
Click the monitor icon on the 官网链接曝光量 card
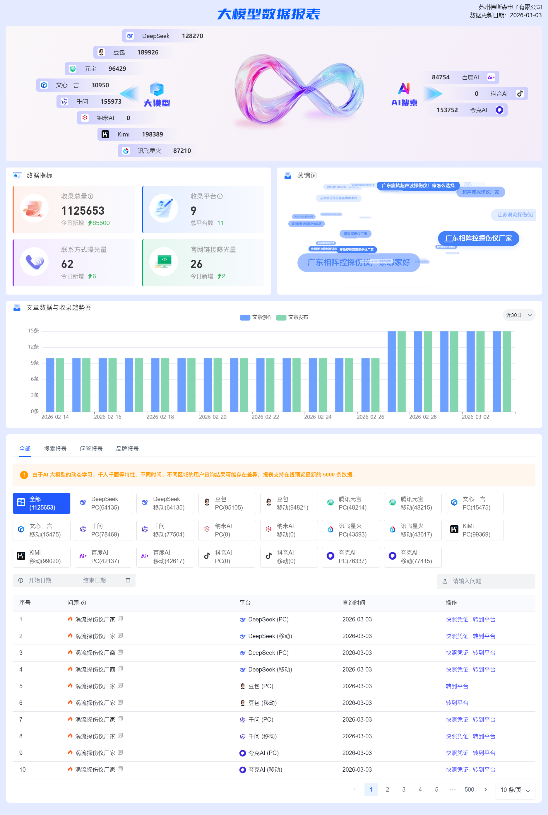[x=164, y=262]
